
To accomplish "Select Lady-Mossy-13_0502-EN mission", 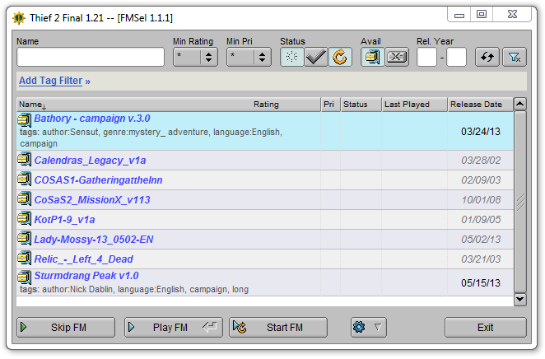I will coord(265,239).
